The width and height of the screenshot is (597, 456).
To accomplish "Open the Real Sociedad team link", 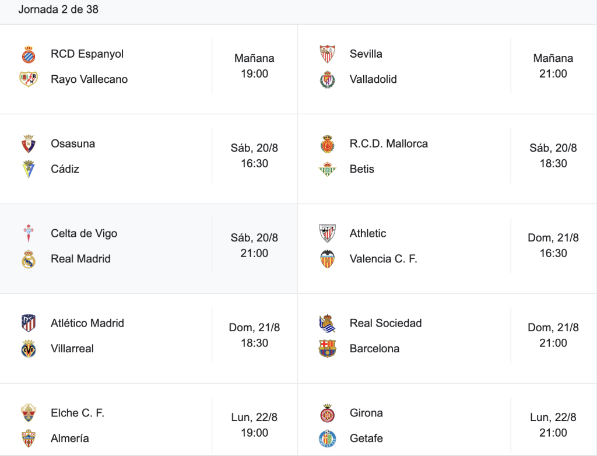I will click(x=386, y=323).
